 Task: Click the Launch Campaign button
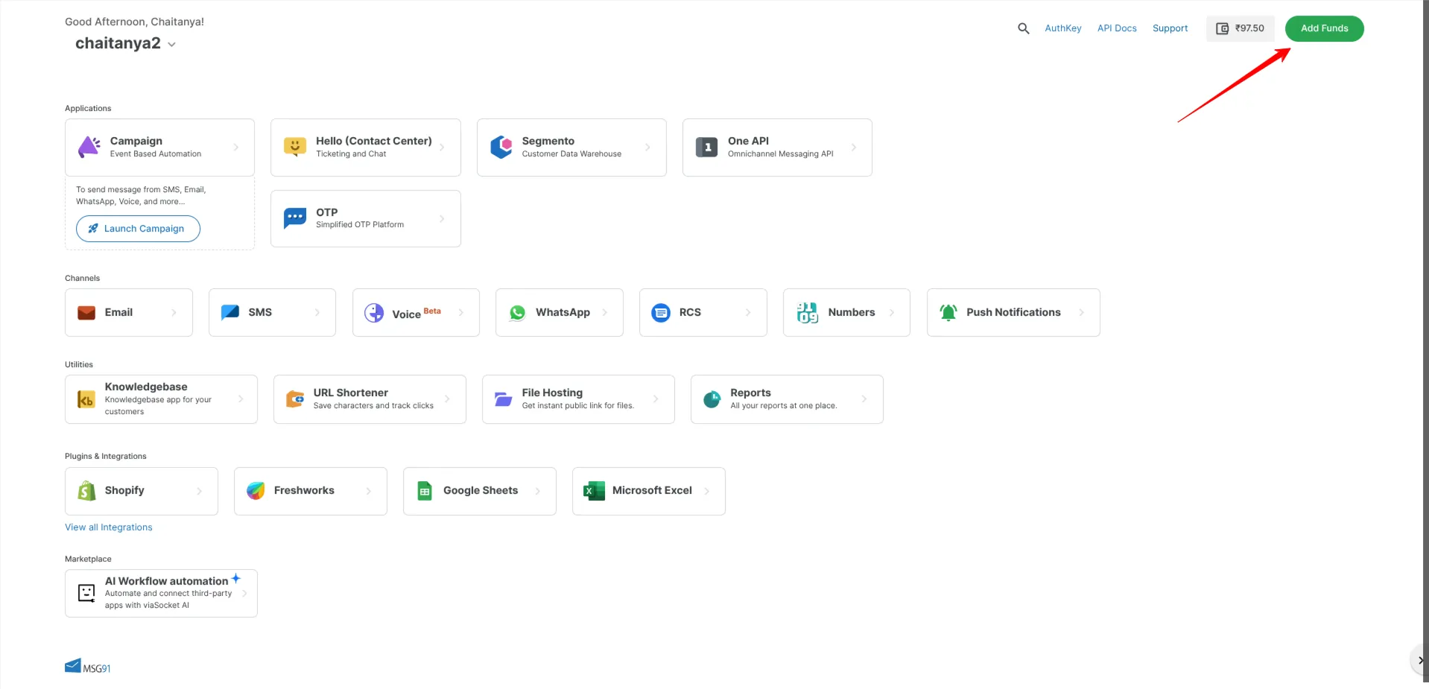pos(138,229)
